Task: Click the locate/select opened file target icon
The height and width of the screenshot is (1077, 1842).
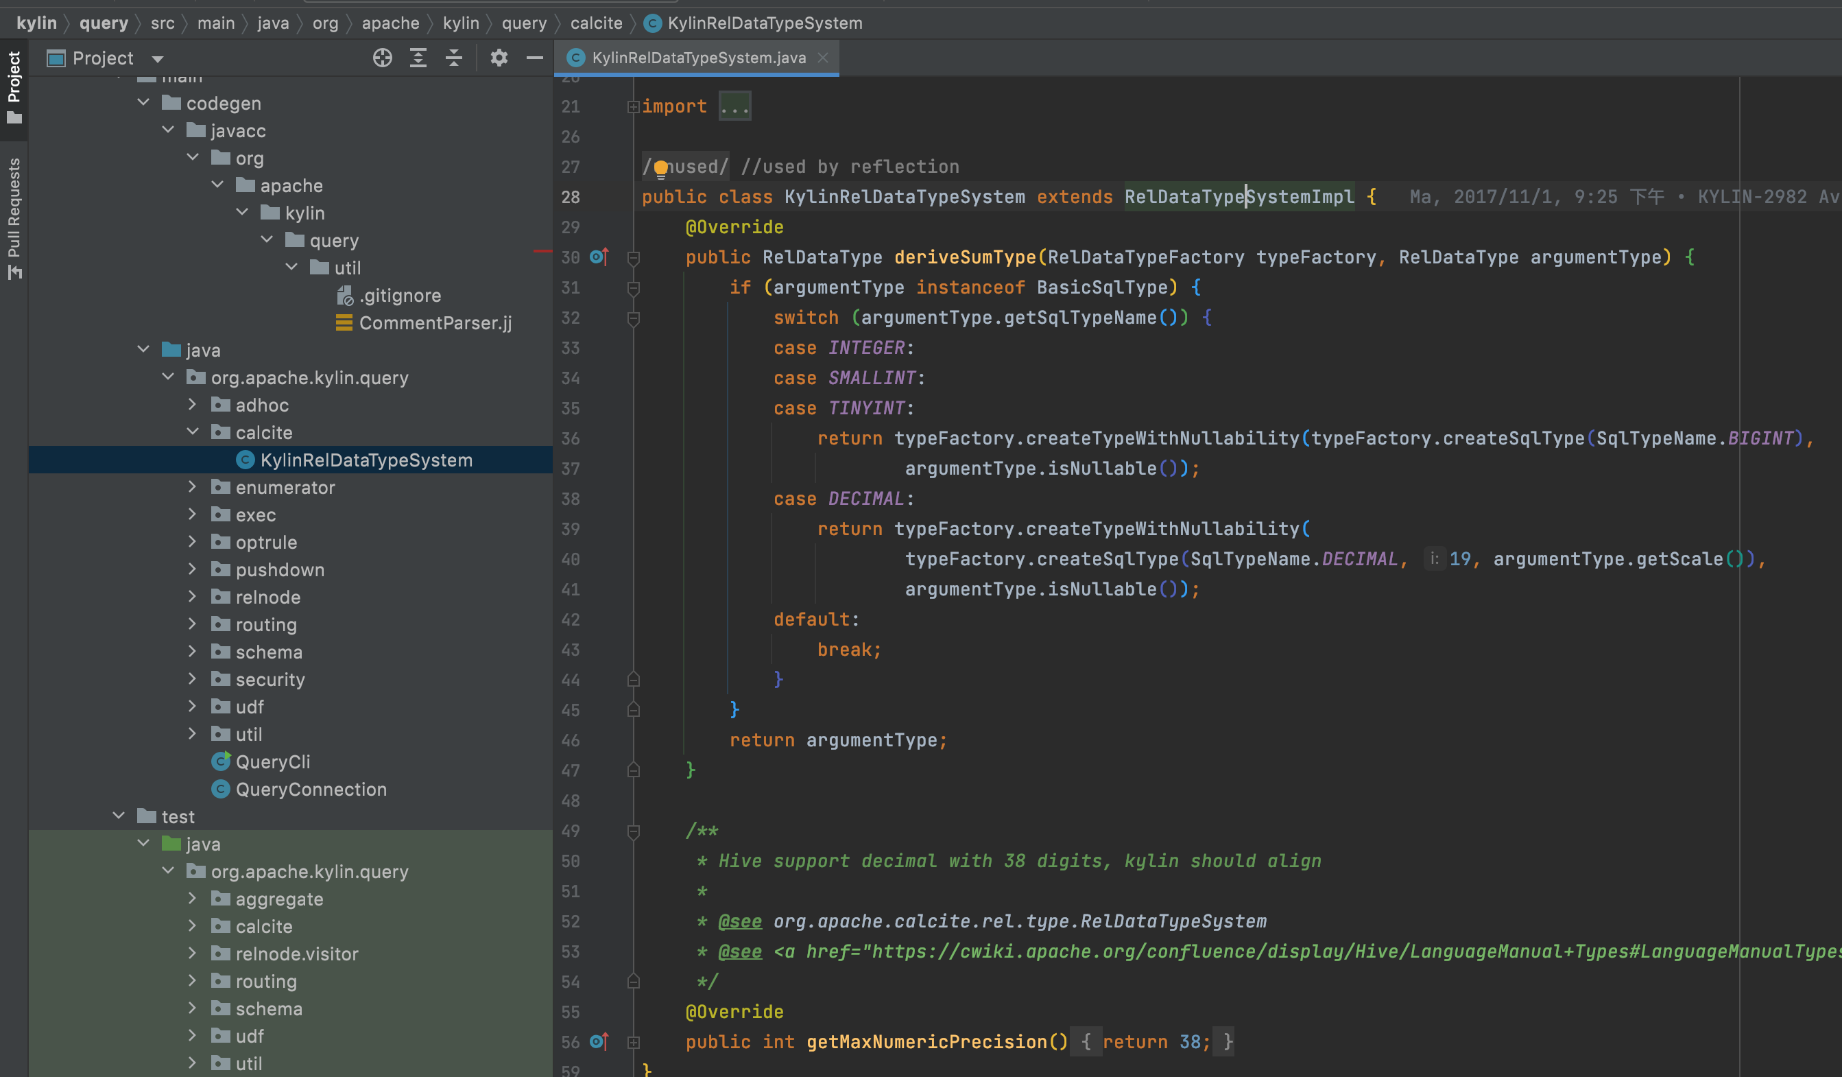Action: [382, 58]
